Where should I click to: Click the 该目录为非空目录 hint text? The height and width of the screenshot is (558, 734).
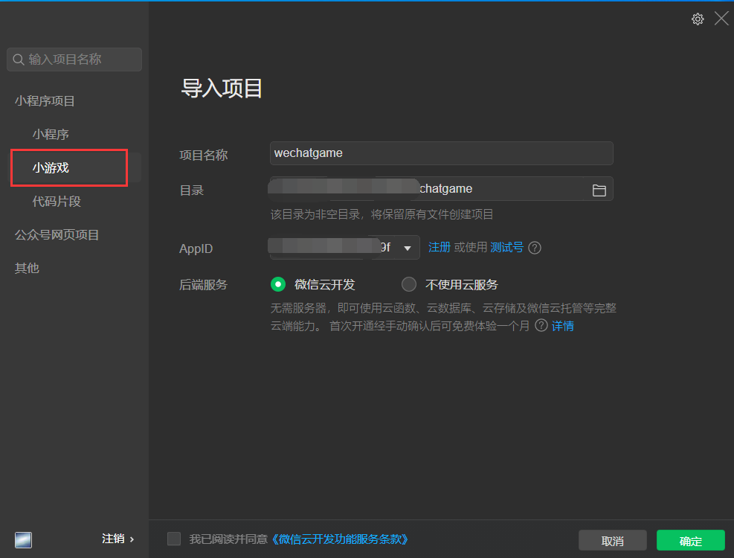[382, 214]
